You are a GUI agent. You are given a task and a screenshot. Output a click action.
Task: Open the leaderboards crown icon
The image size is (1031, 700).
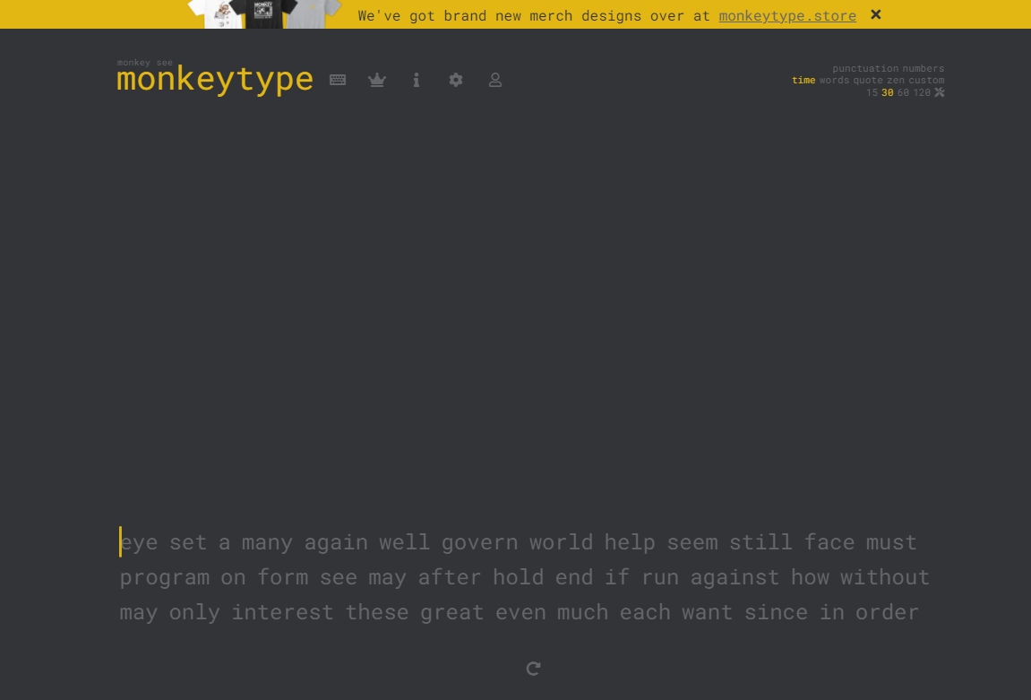pyautogui.click(x=377, y=80)
